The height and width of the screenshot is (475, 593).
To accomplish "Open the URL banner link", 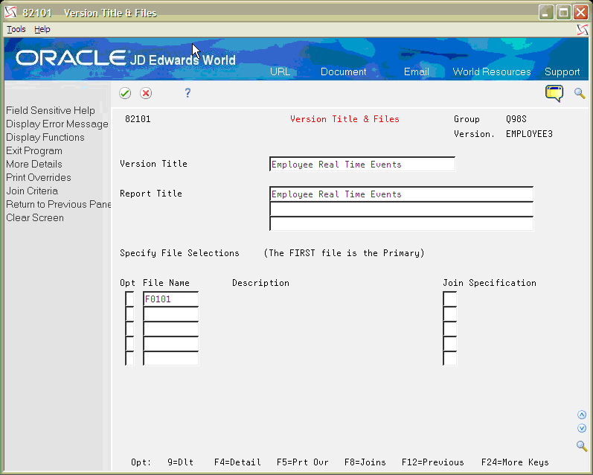I will pos(281,72).
